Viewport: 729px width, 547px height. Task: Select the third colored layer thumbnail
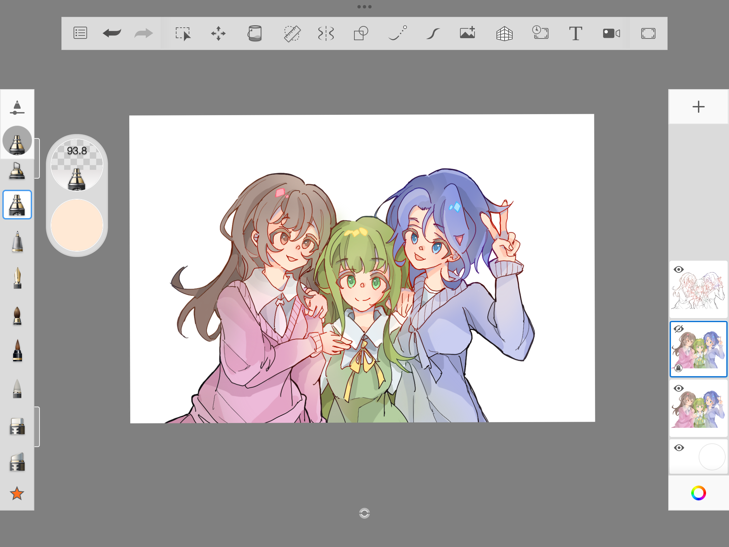coord(698,408)
